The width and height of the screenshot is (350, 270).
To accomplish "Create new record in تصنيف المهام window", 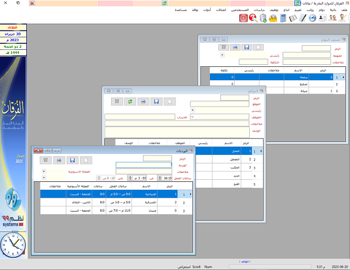I will pyautogui.click(x=258, y=47).
